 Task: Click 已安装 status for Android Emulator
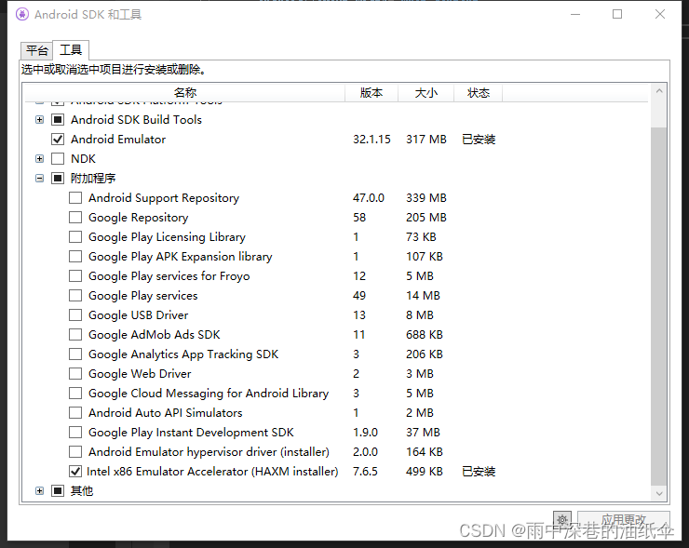coord(479,140)
